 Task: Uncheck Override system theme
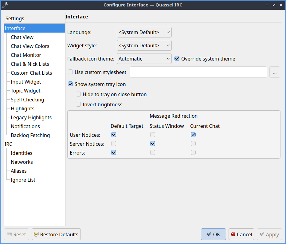point(177,59)
